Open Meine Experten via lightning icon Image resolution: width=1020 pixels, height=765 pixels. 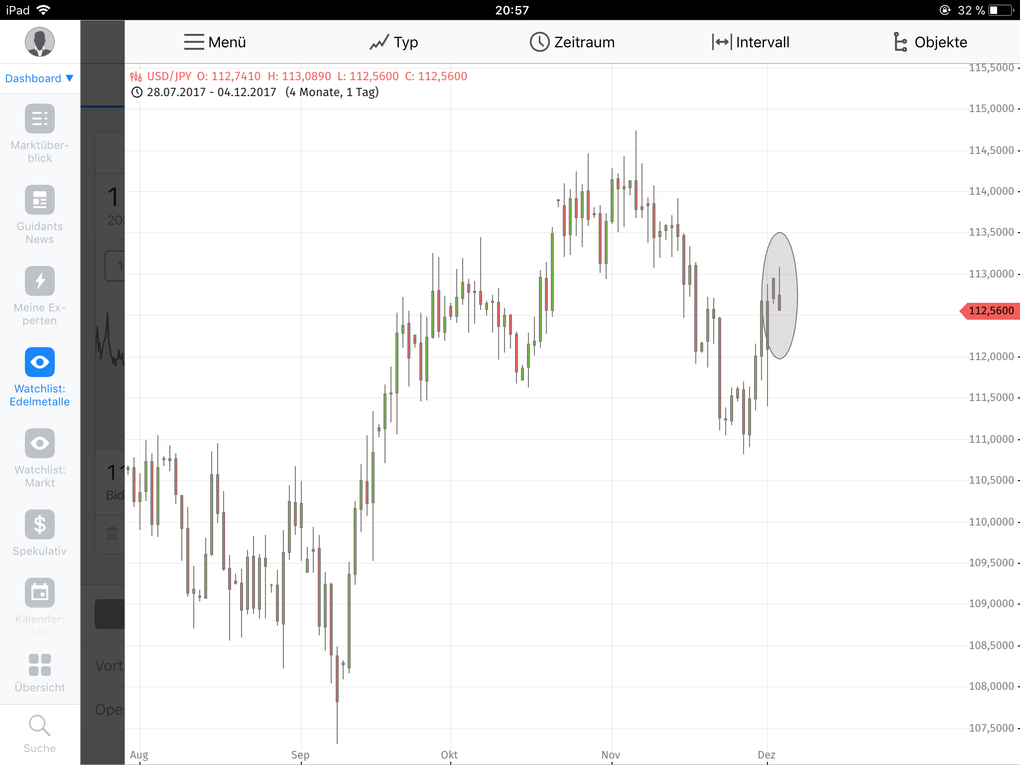pyautogui.click(x=39, y=280)
